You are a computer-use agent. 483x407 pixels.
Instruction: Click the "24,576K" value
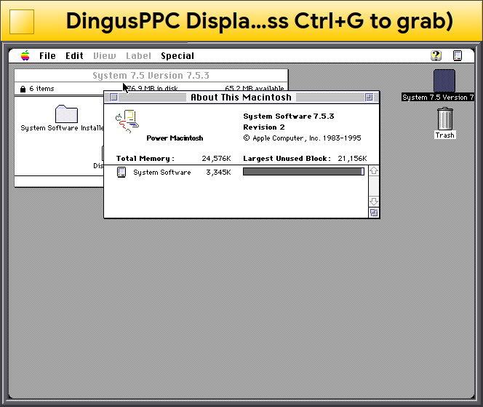click(x=216, y=159)
